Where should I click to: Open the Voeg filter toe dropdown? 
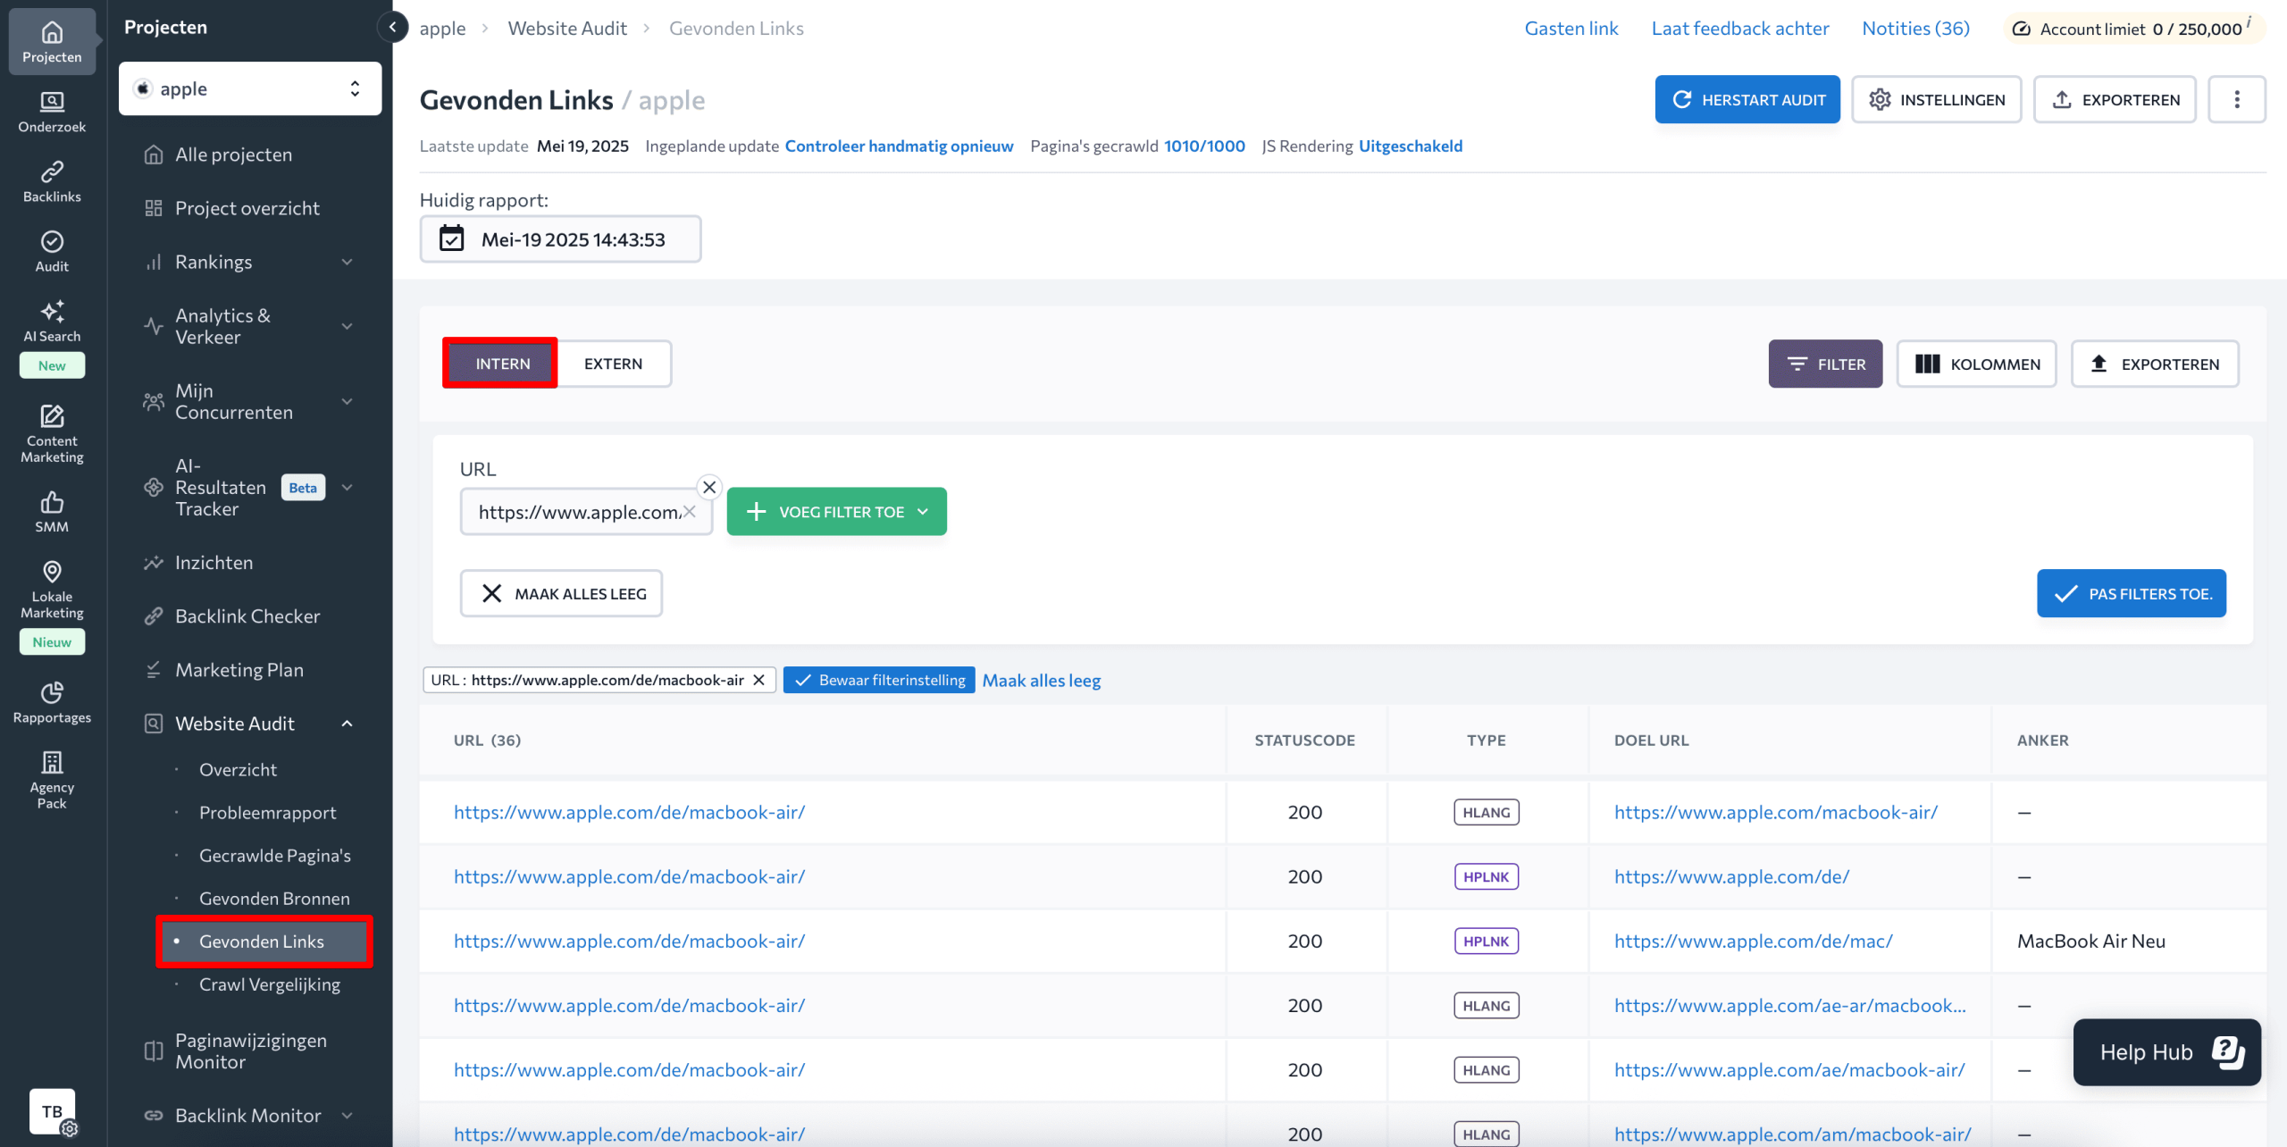coord(837,512)
